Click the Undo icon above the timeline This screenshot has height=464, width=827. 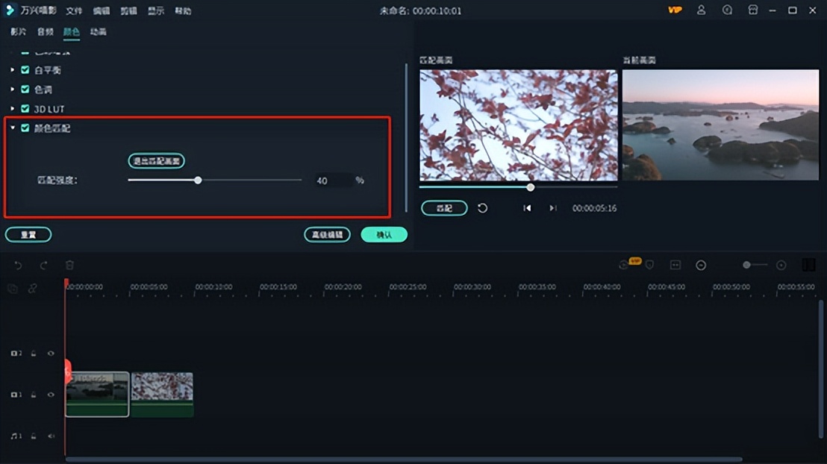point(18,265)
